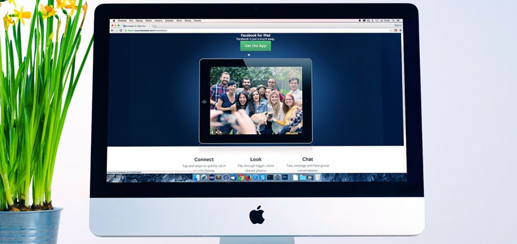517x244 pixels.
Task: Open the Widok menu
Action: [x=149, y=21]
